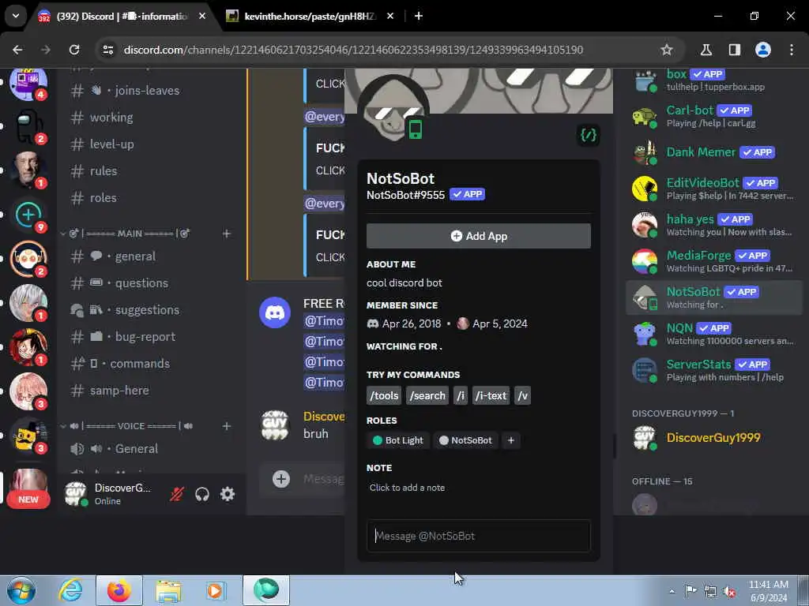Viewport: 809px width, 606px height.
Task: Bookmark this page star icon
Action: click(x=667, y=50)
